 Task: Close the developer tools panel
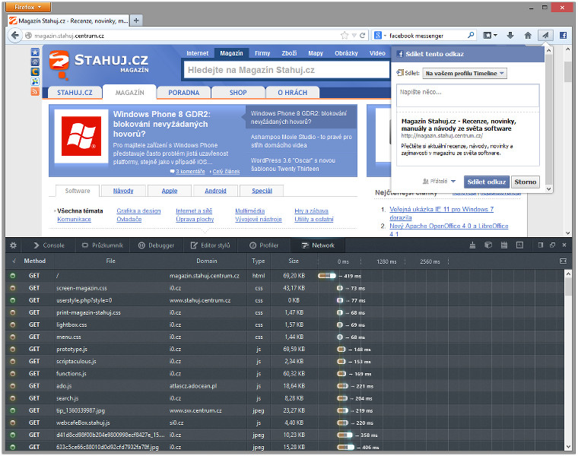point(564,245)
